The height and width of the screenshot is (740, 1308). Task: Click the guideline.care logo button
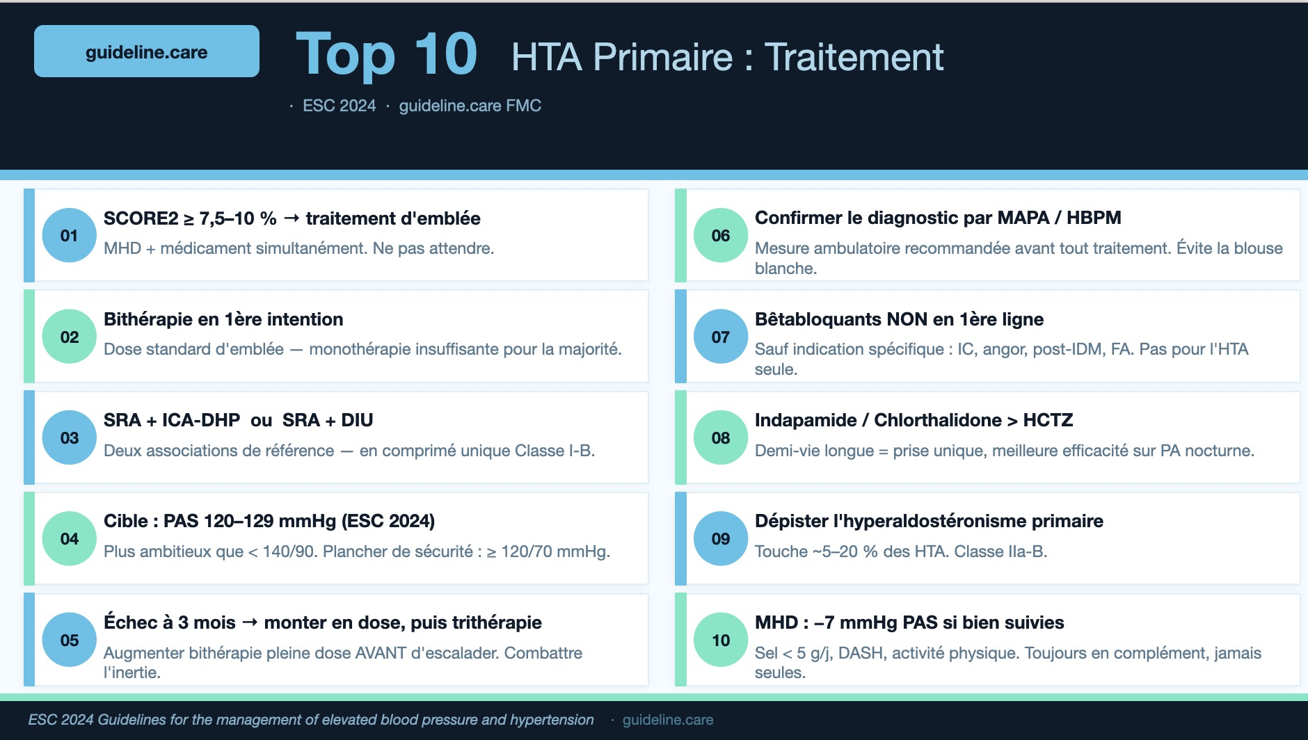coord(146,51)
